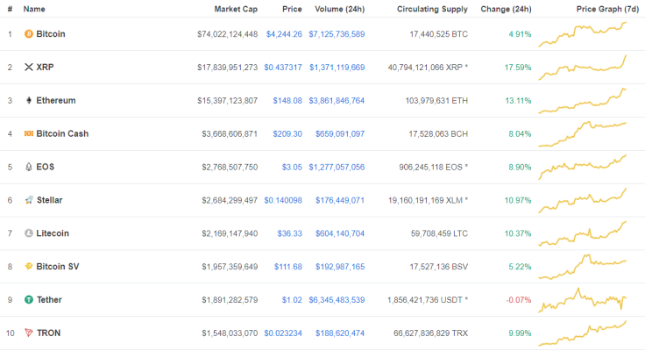Select XRP market cap $17,839,951,273
645x351 pixels.
(x=228, y=68)
